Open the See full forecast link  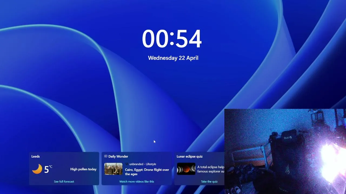pyautogui.click(x=64, y=182)
